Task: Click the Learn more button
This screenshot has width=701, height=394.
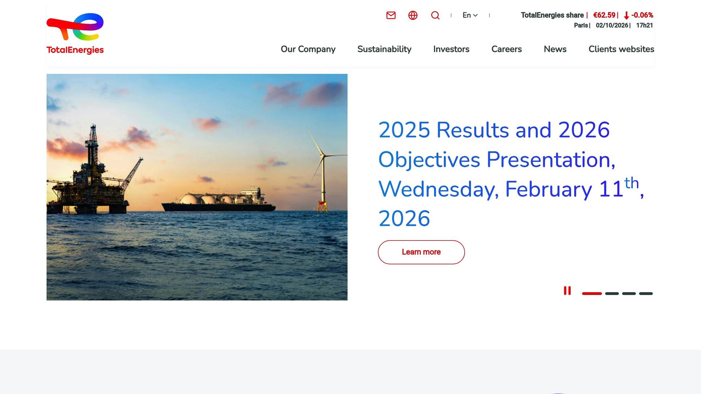Action: click(421, 252)
